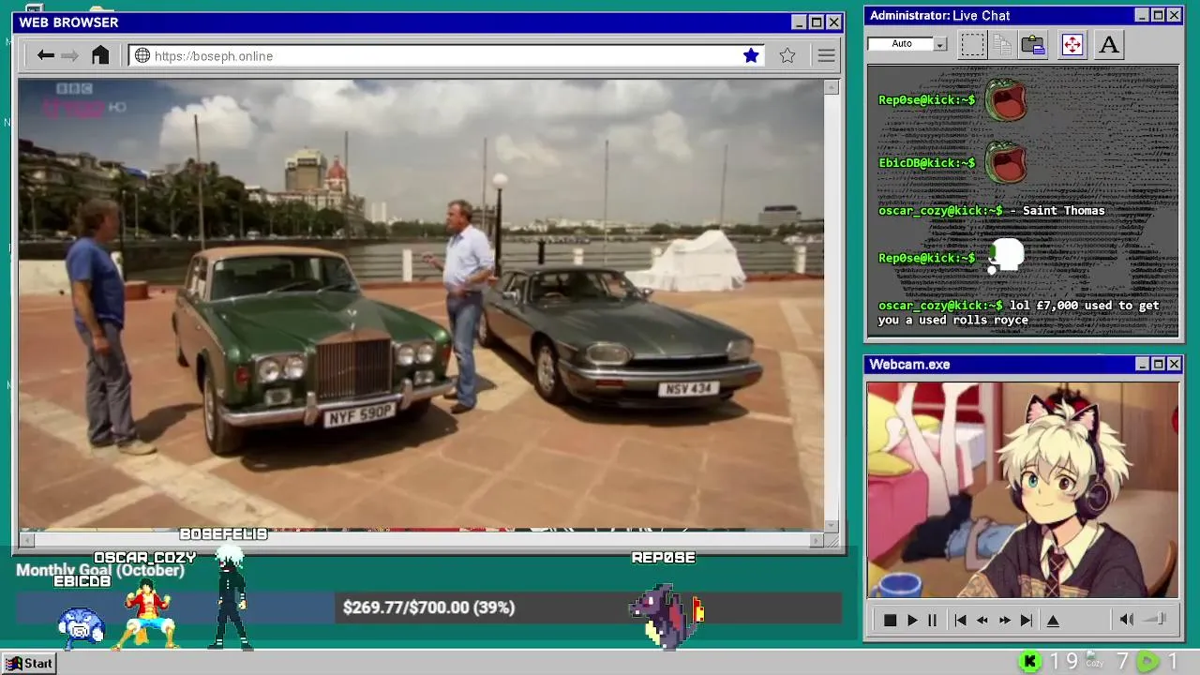Click the rewind button in Webcam.exe

pyautogui.click(x=982, y=620)
